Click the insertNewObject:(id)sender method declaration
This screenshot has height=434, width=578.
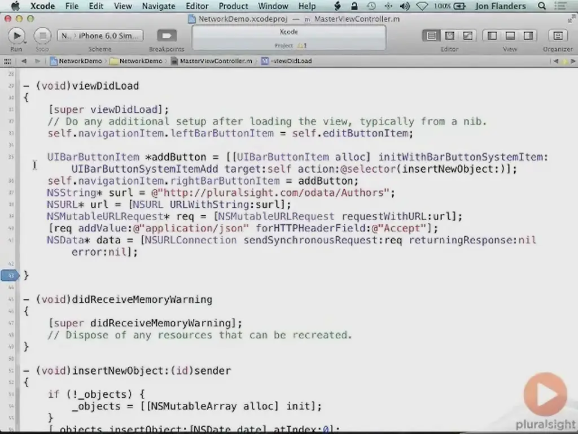tap(127, 371)
